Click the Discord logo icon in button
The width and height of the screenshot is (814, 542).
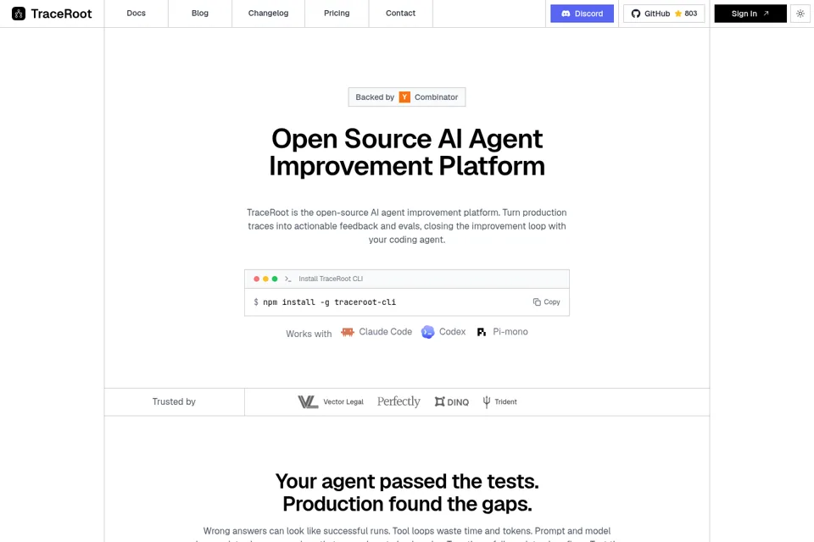pos(566,14)
